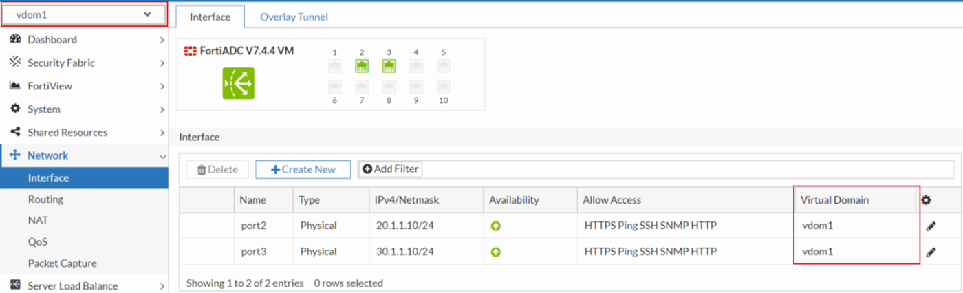963x293 pixels.
Task: Click the Create New button
Action: 303,169
